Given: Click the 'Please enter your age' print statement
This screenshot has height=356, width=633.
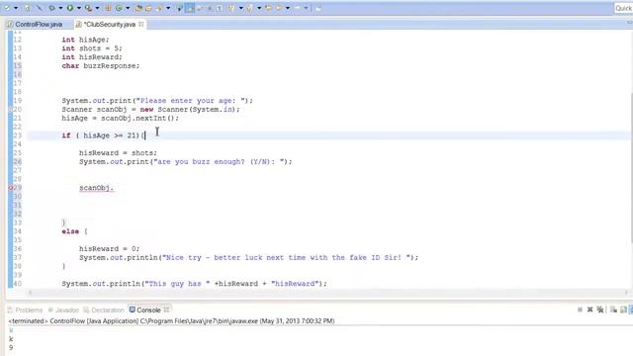Looking at the screenshot, I should pyautogui.click(x=157, y=101).
